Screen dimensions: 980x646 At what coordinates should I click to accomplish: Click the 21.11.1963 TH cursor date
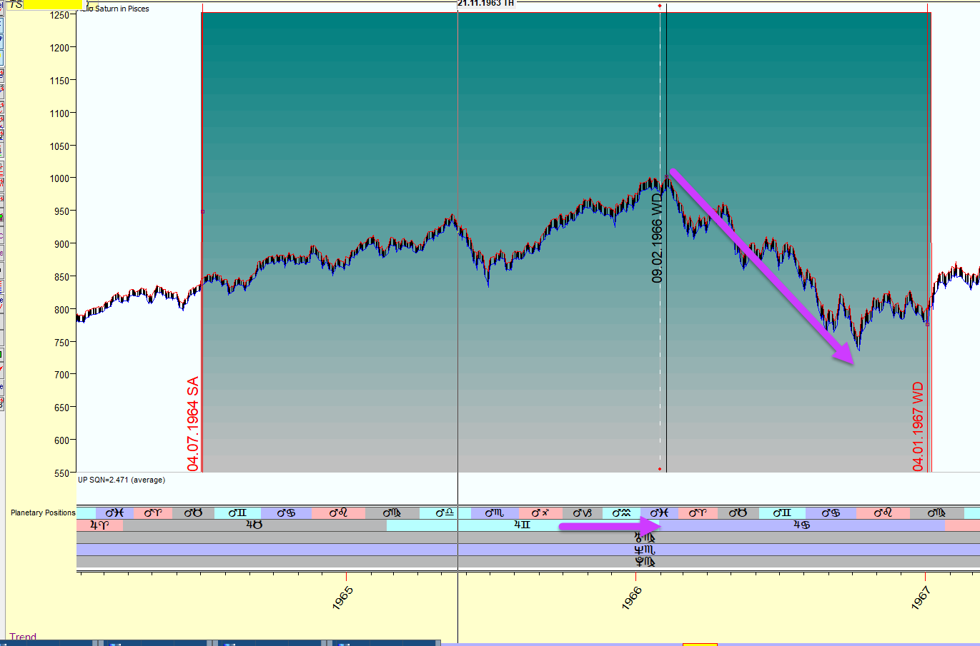click(x=485, y=4)
